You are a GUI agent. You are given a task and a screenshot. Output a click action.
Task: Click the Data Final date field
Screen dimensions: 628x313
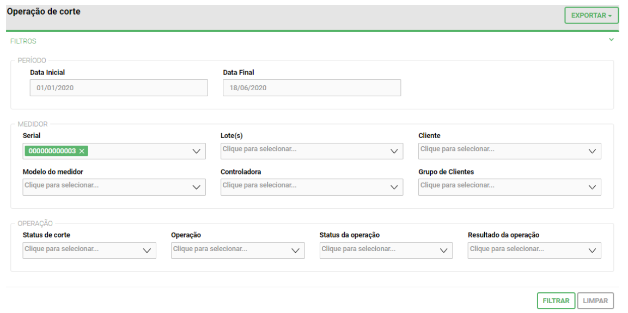point(312,88)
